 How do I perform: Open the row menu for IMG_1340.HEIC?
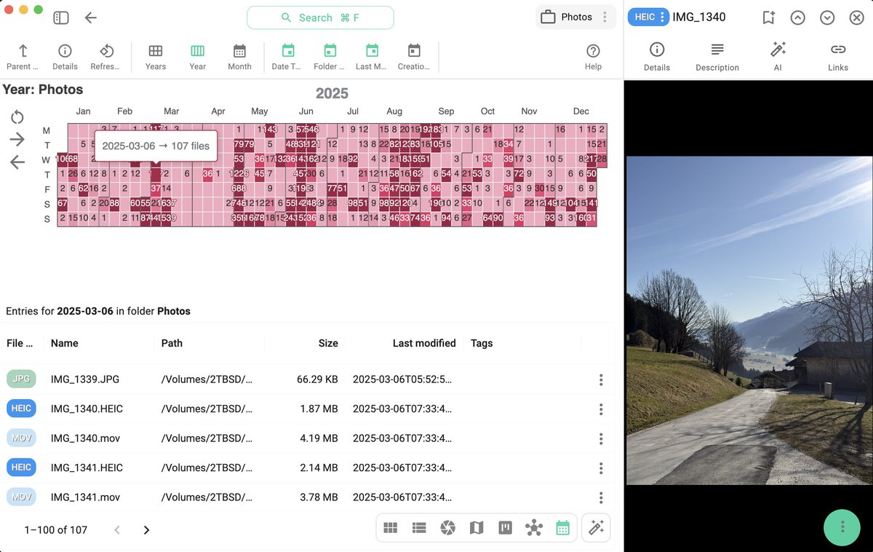(601, 409)
